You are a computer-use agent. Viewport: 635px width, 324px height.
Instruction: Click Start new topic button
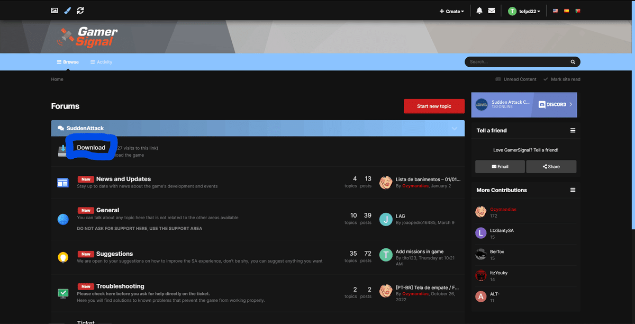[x=434, y=106]
